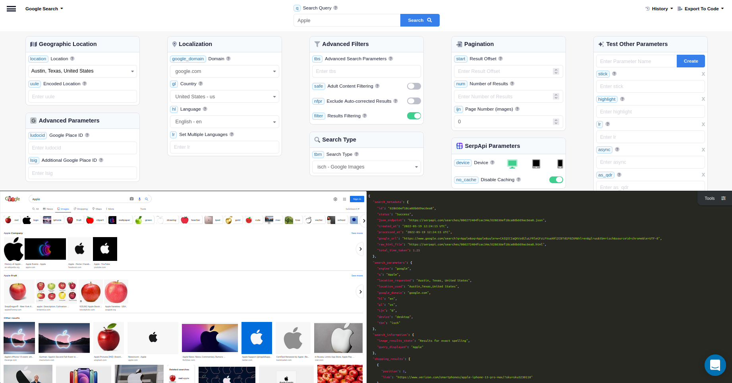732x383 pixels.
Task: Expand the Country dropdown showing United States
Action: tap(224, 97)
